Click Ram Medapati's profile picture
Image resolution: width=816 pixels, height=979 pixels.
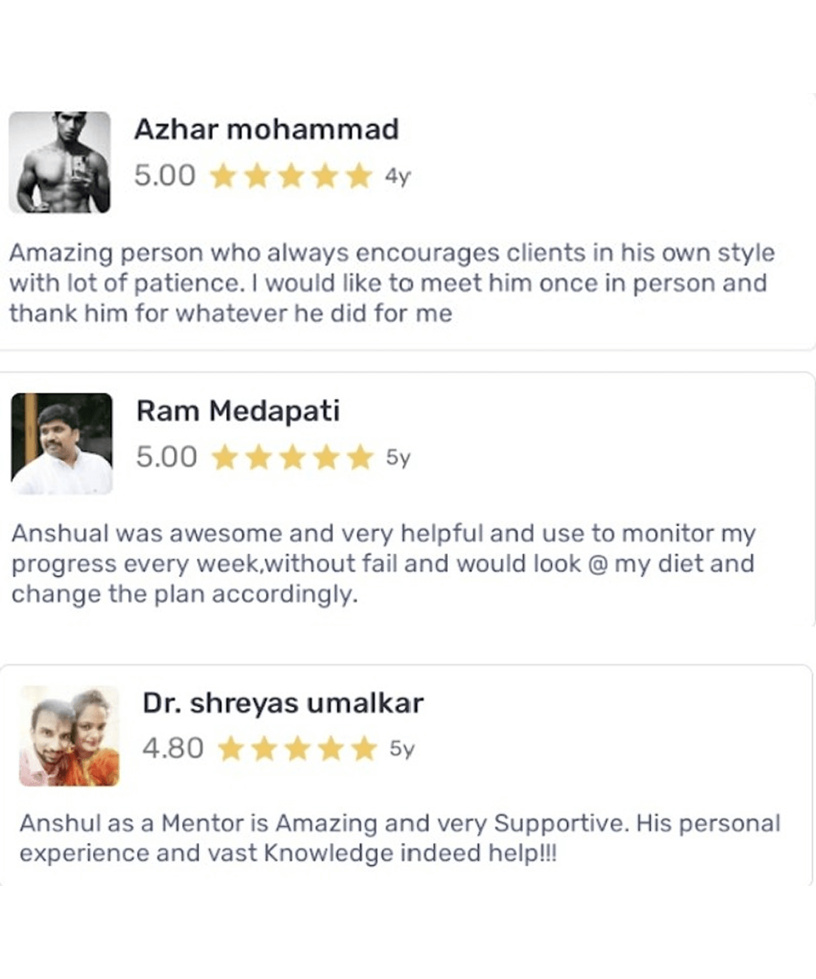(x=62, y=443)
